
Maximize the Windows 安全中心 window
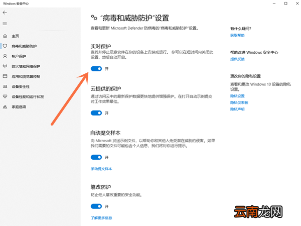[x=285, y=4]
